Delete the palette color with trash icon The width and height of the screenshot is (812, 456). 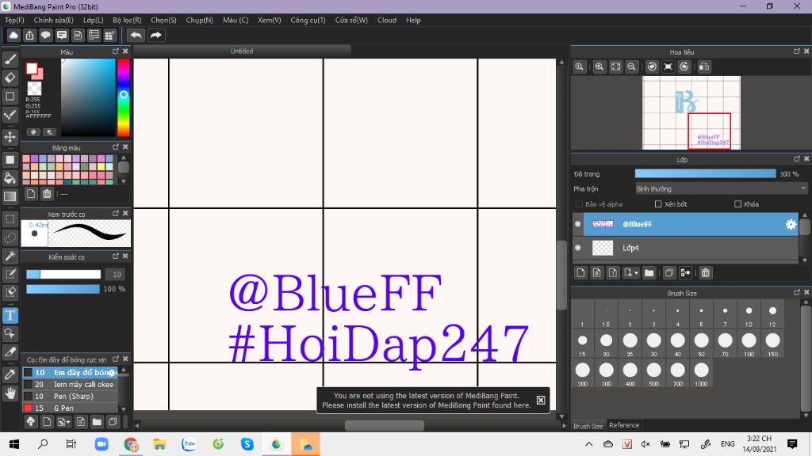(47, 194)
